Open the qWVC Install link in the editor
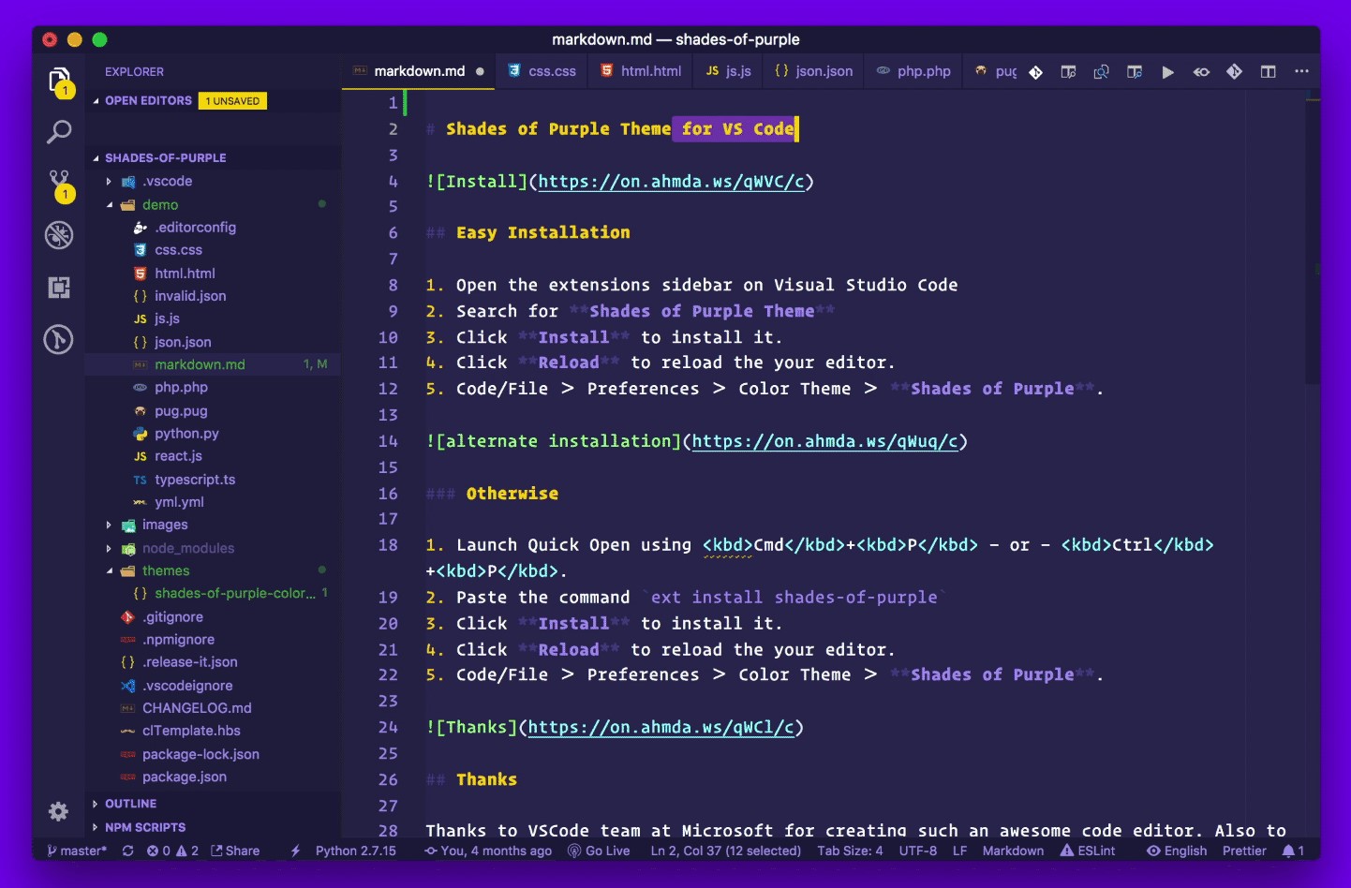The height and width of the screenshot is (888, 1351). click(x=671, y=182)
